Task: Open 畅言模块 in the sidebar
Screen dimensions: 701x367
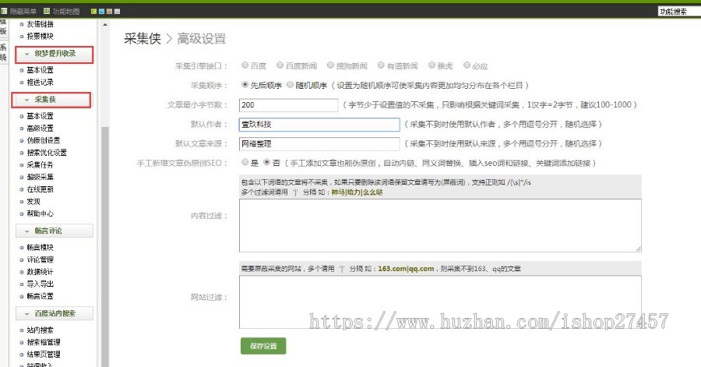Action: pos(41,248)
